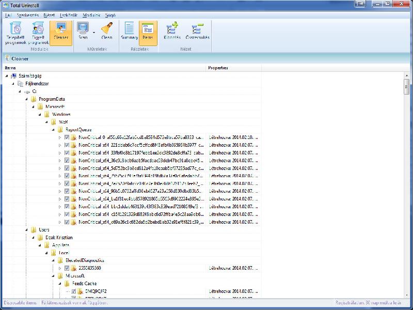Uncheck the NonCritical_x64_5d752bc3 item checkbox
This screenshot has width=413, height=310.
(67, 168)
